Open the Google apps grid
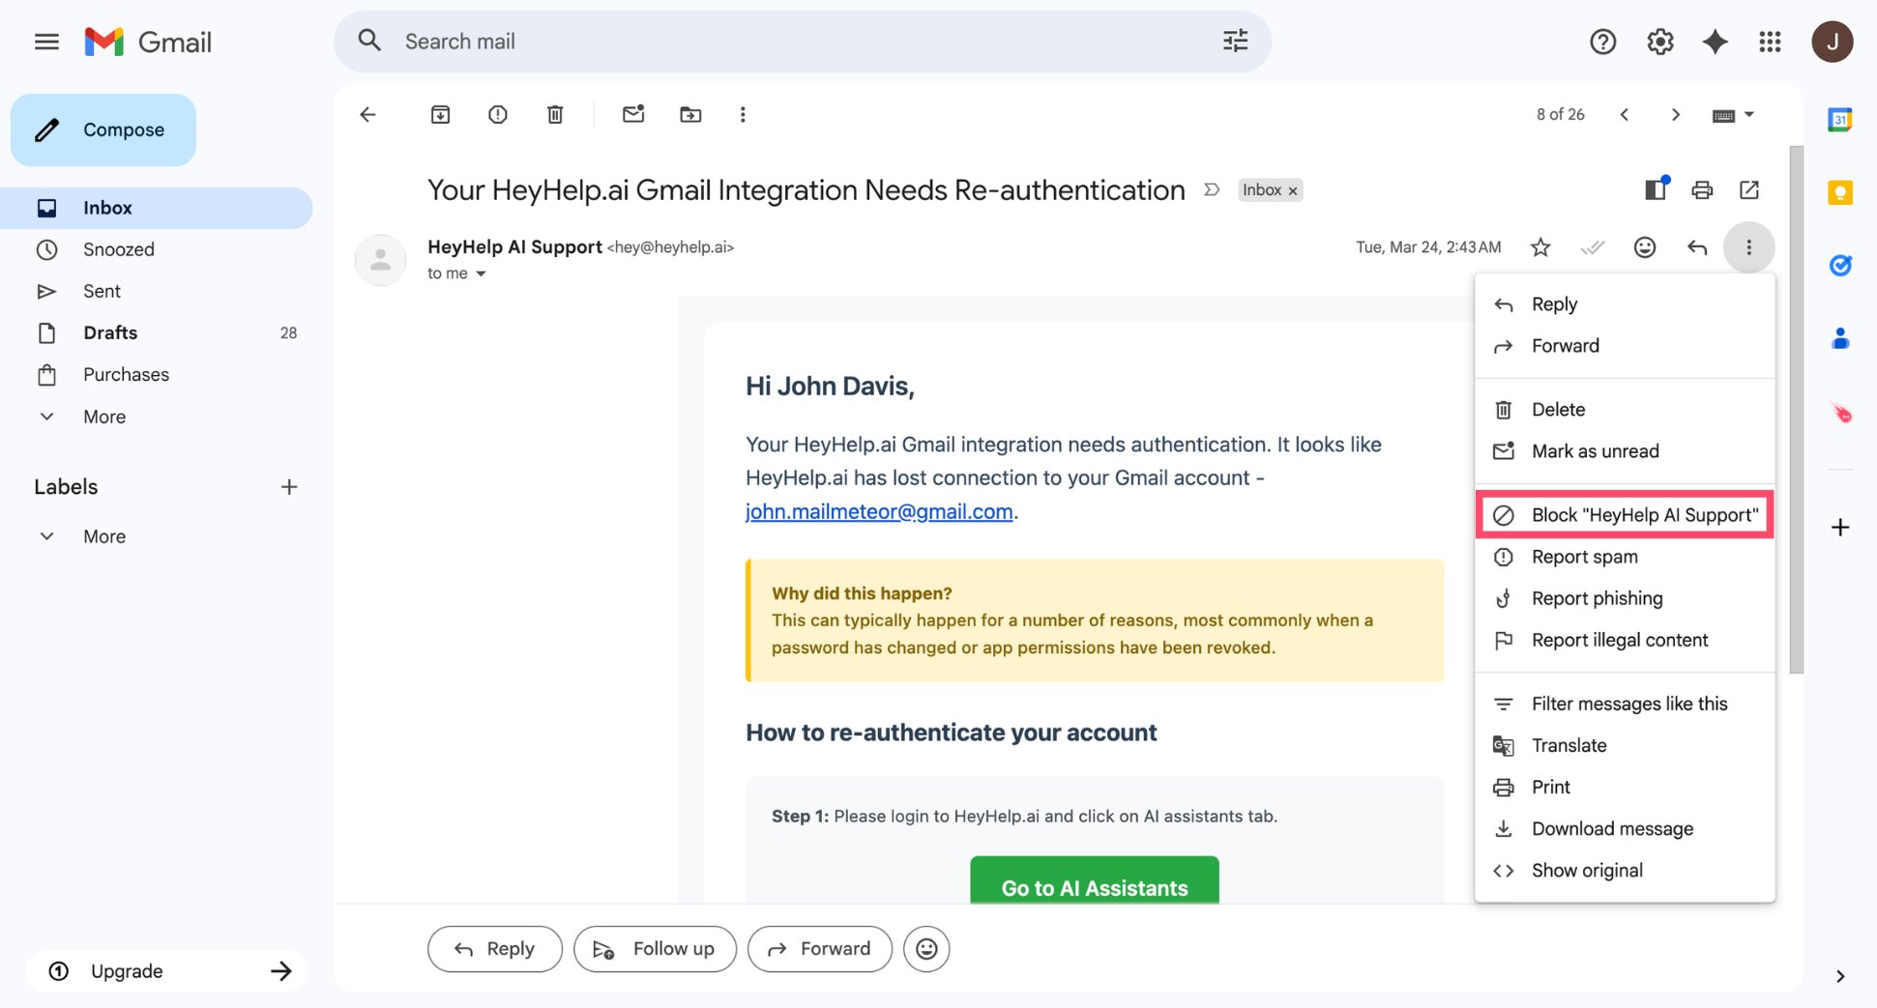 [x=1770, y=42]
